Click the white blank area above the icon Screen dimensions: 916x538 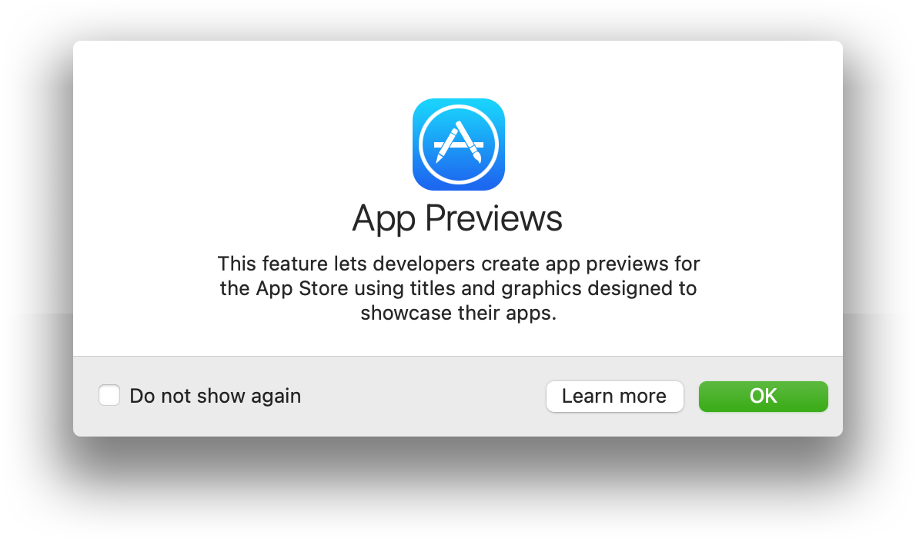click(x=459, y=69)
